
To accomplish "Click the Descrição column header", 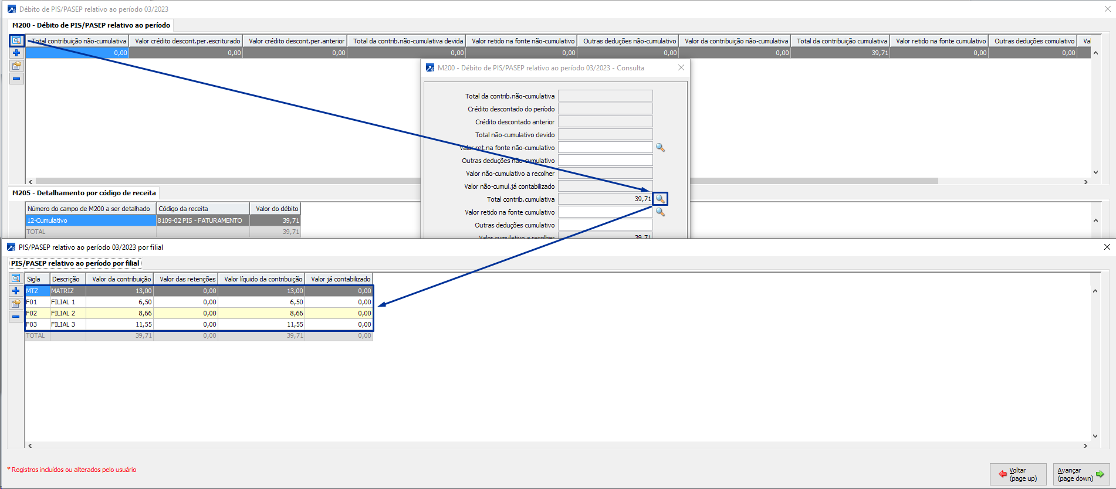I will coord(68,279).
